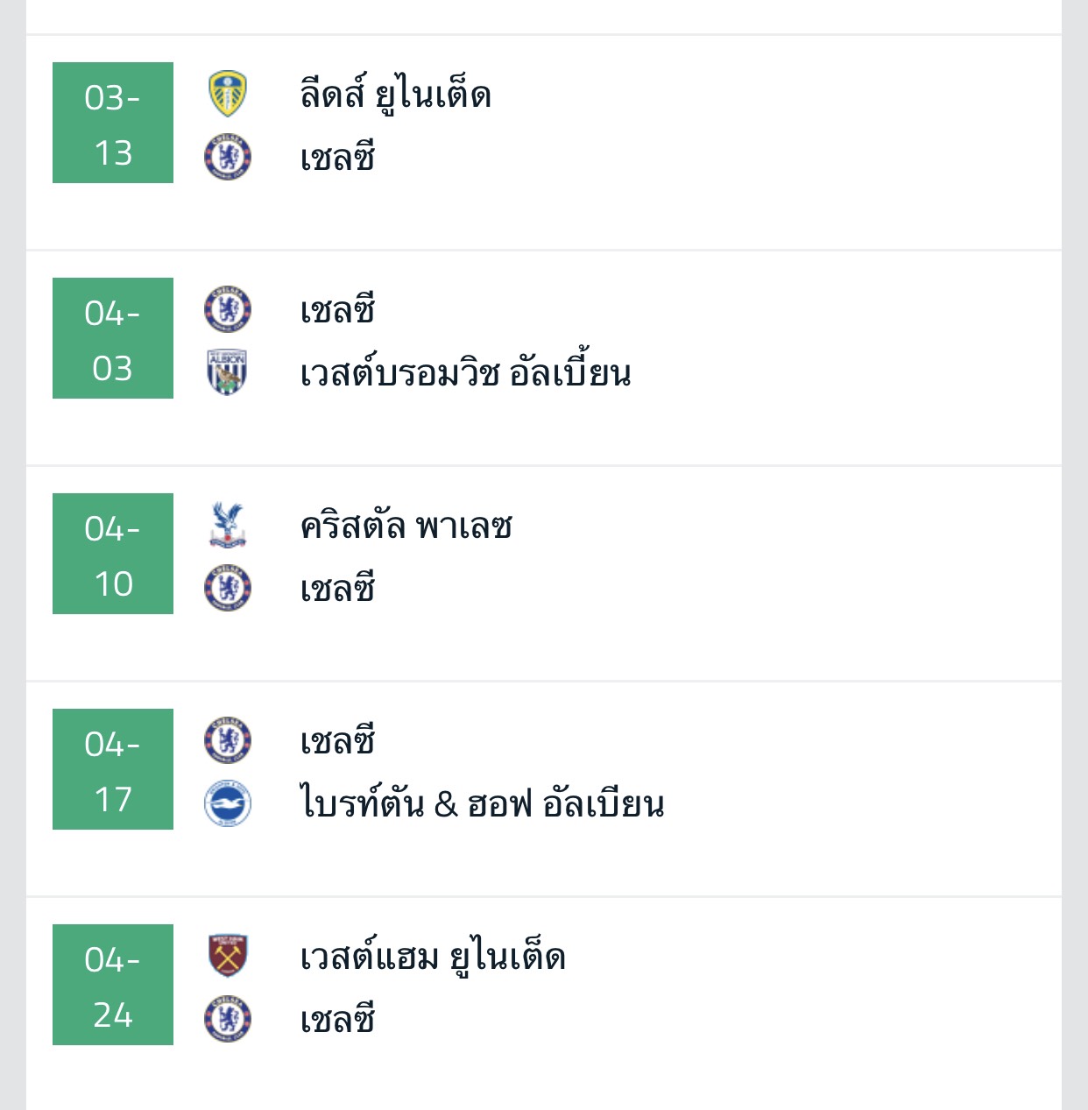Click the เวสต์แฮม ยูไนเต็ด team name
Image resolution: width=1088 pixels, height=1110 pixels.
(x=433, y=957)
